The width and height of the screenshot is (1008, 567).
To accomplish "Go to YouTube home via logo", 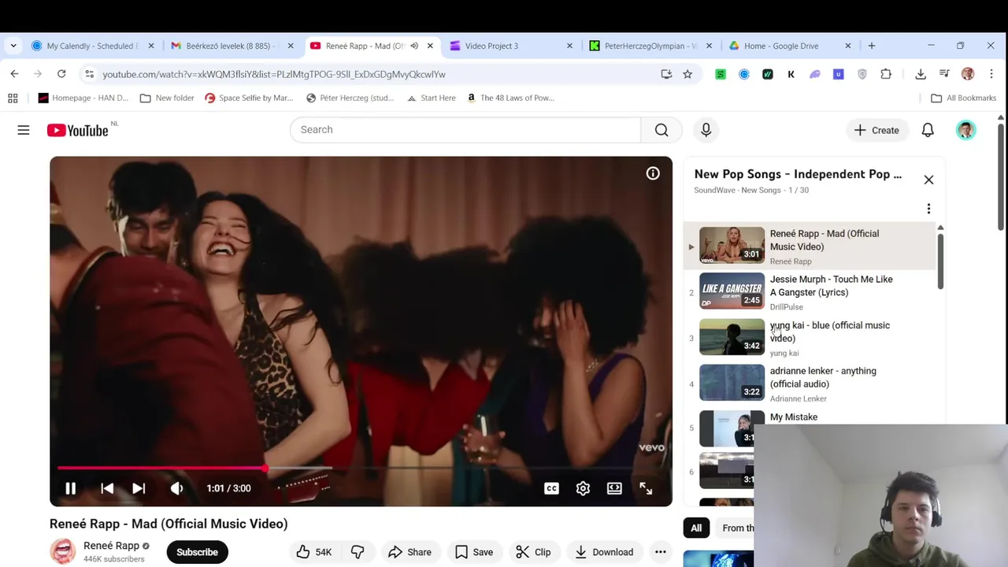I will [x=77, y=130].
